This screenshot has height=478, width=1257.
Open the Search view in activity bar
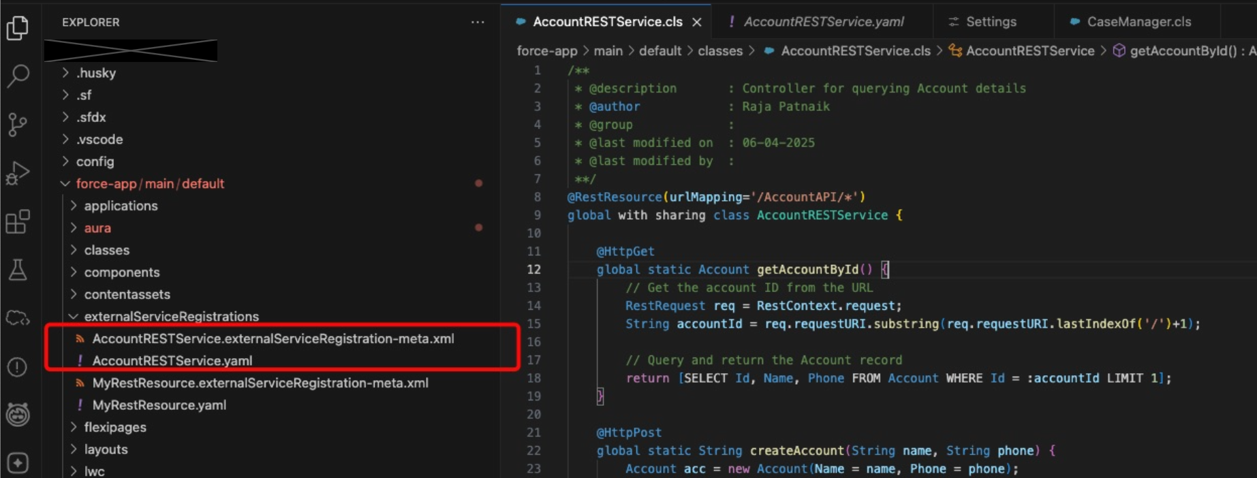(18, 76)
